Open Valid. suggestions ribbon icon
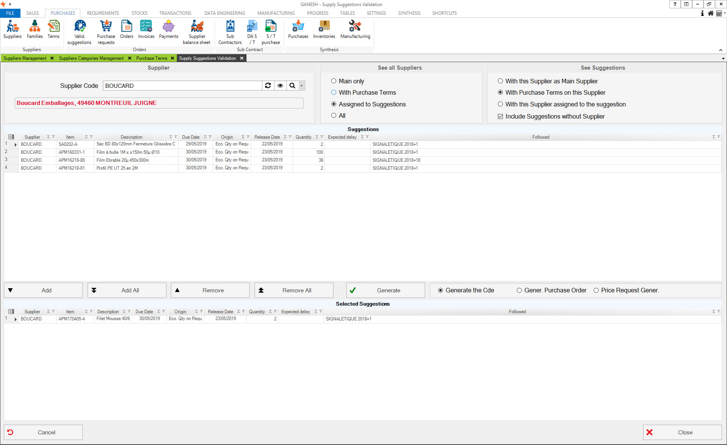Image resolution: width=727 pixels, height=445 pixels. click(x=80, y=27)
